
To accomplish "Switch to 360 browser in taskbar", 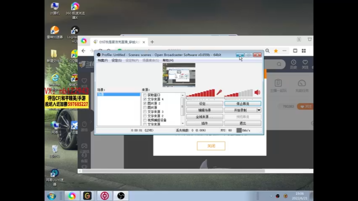I will [72, 196].
